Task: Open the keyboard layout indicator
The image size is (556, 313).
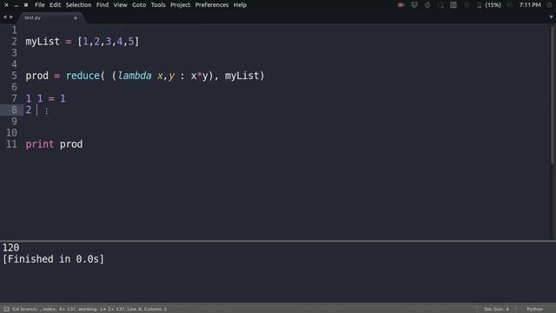Action: click(453, 5)
